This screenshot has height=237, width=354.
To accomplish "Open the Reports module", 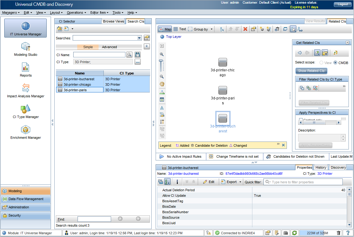I will (x=26, y=70).
